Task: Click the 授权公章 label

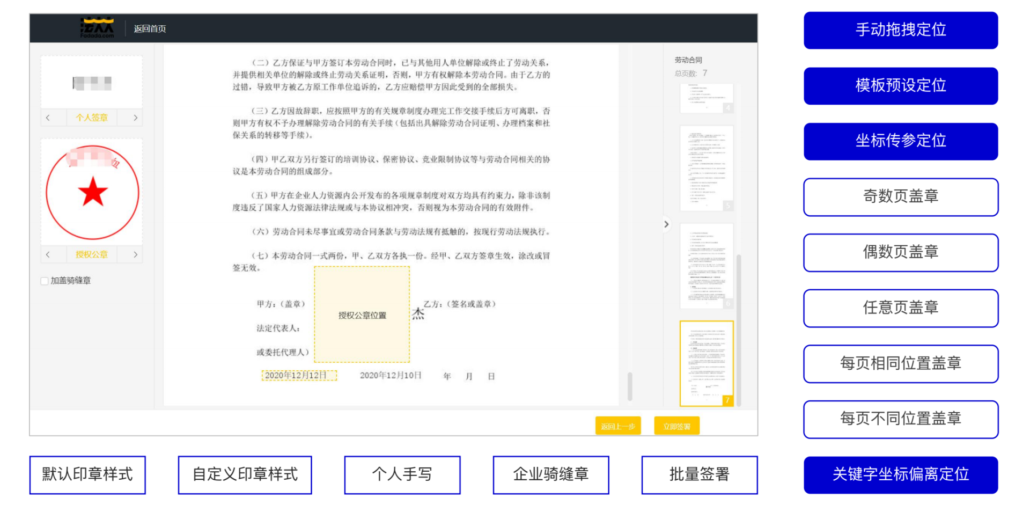Action: pos(92,254)
